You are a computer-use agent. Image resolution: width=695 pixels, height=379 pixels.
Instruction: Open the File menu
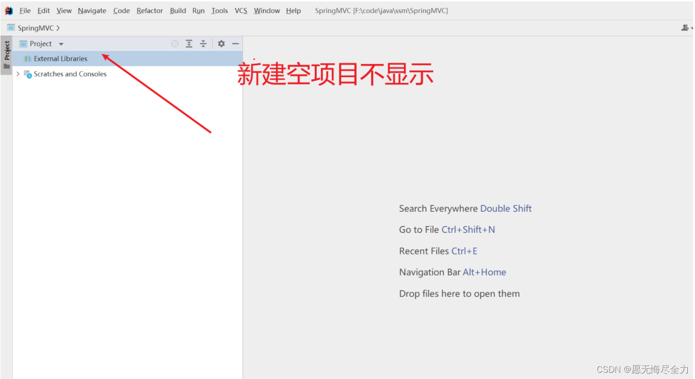pos(25,11)
